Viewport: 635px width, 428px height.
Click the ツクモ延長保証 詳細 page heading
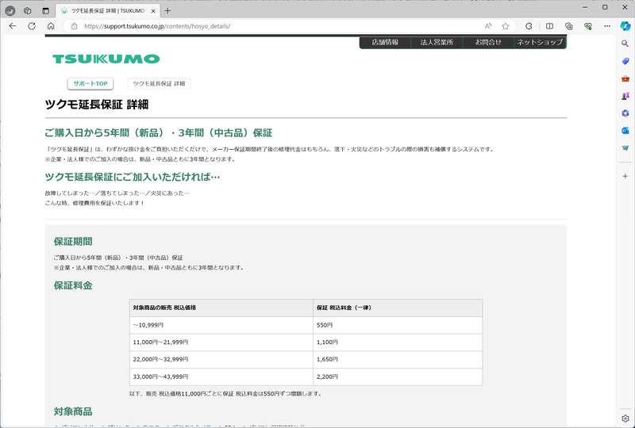pos(97,105)
